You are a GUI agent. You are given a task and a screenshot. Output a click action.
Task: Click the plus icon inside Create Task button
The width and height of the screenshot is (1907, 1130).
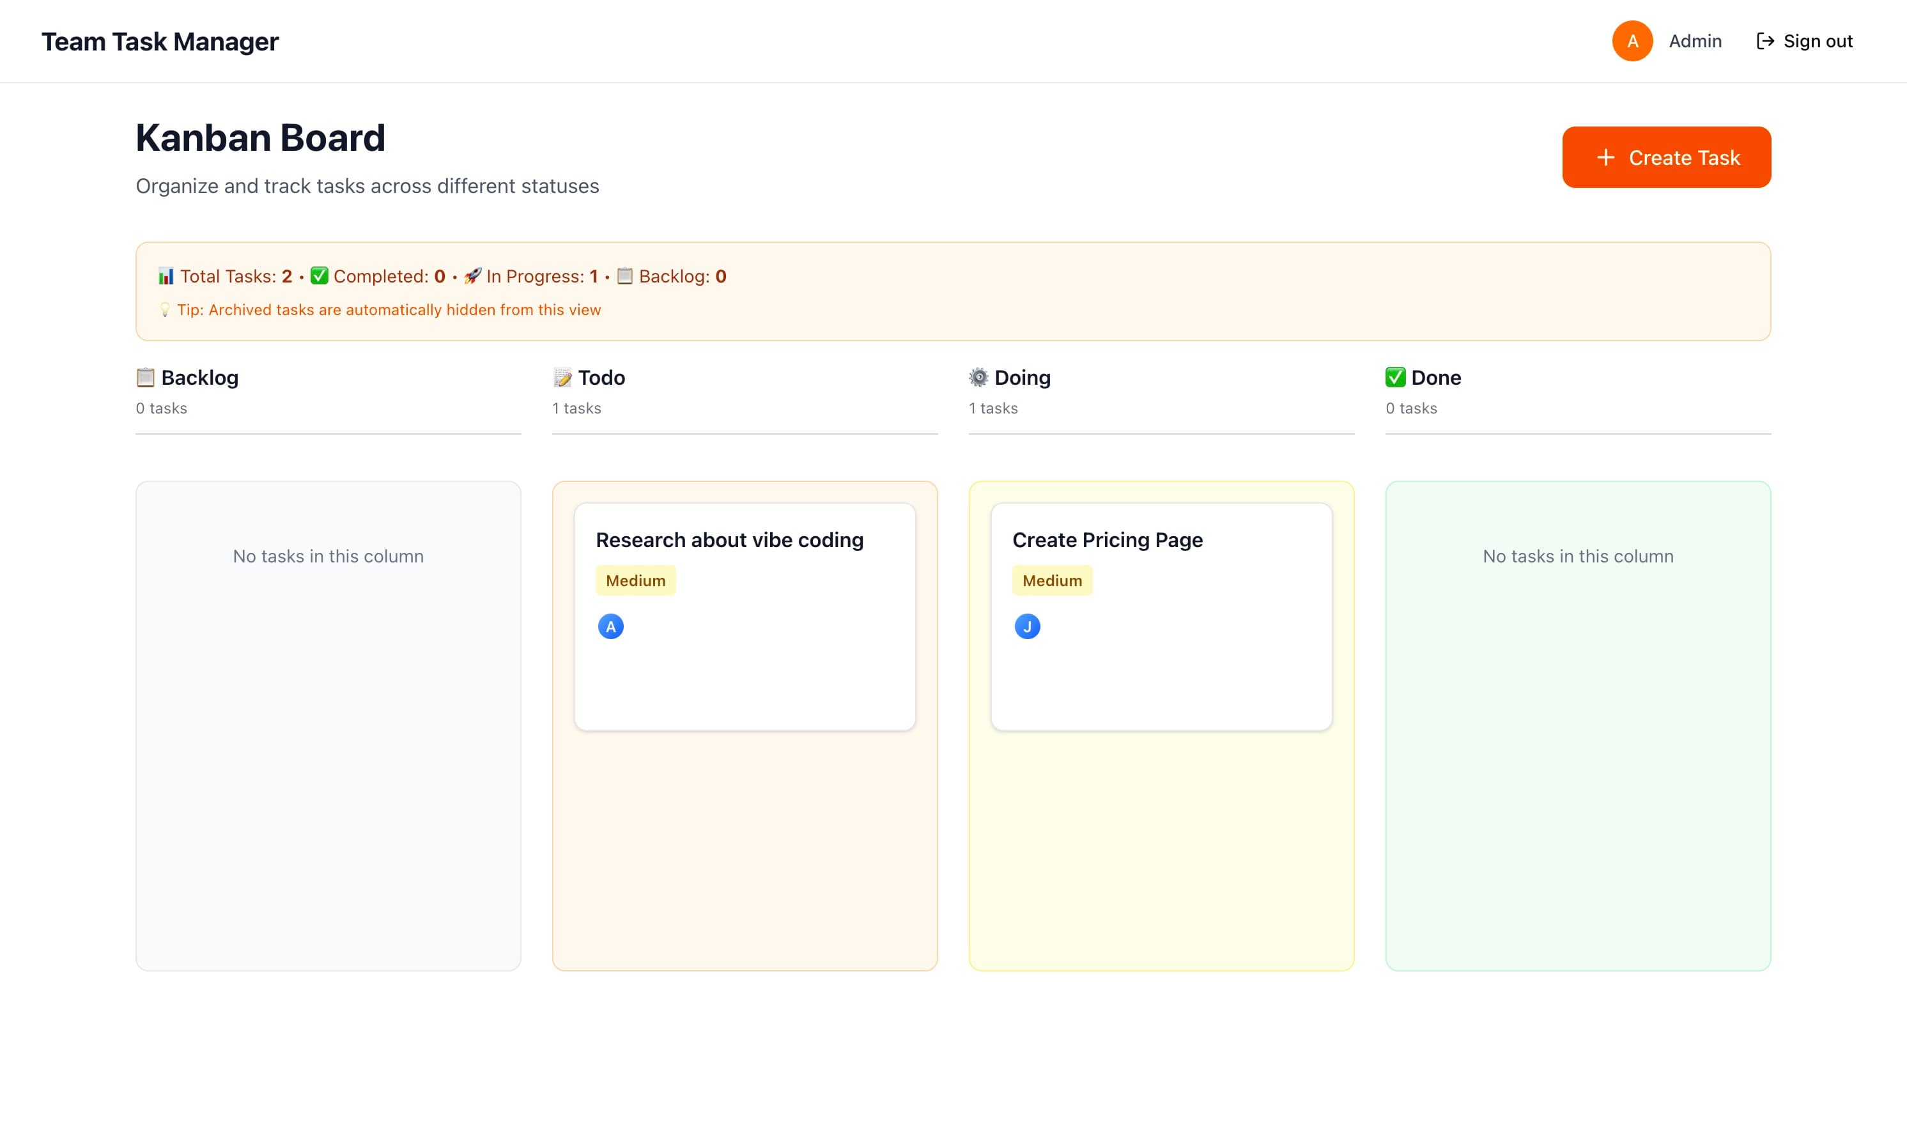pos(1606,158)
